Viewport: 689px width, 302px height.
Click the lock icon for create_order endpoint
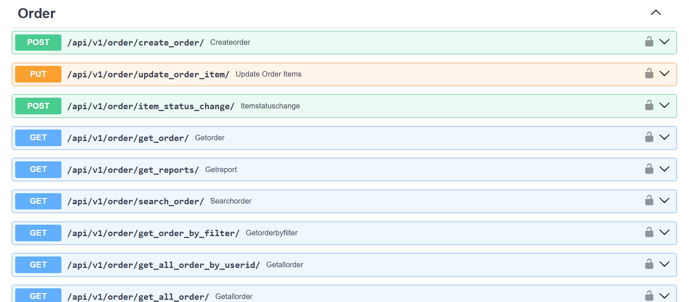tap(649, 42)
